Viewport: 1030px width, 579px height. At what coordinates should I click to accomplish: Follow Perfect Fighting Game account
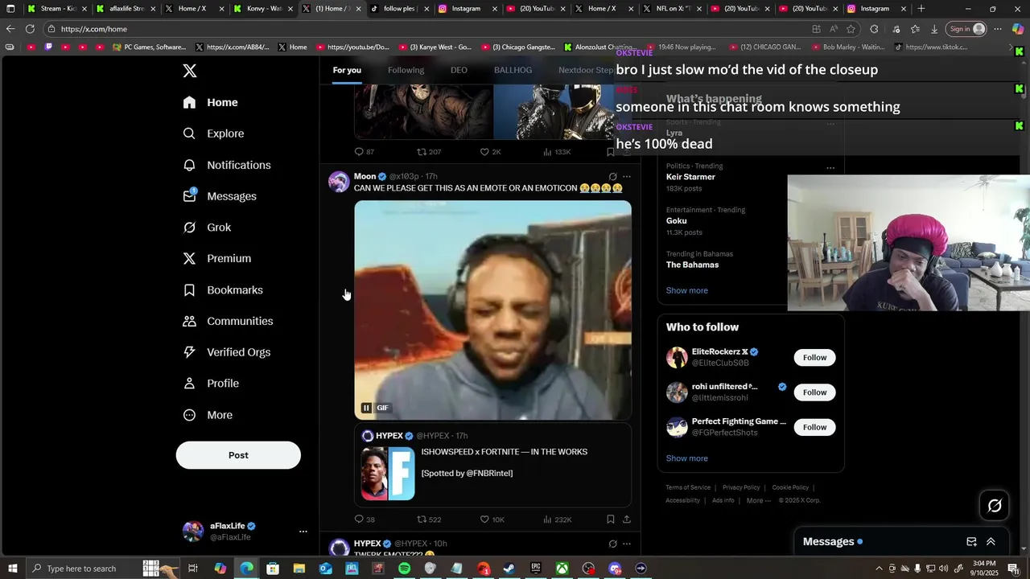coord(814,427)
